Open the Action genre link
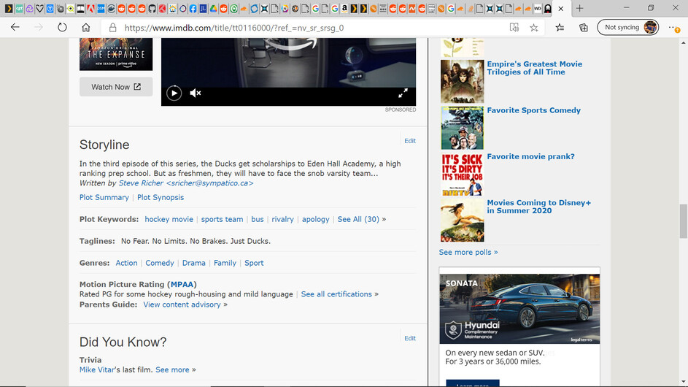The image size is (688, 387). point(126,263)
